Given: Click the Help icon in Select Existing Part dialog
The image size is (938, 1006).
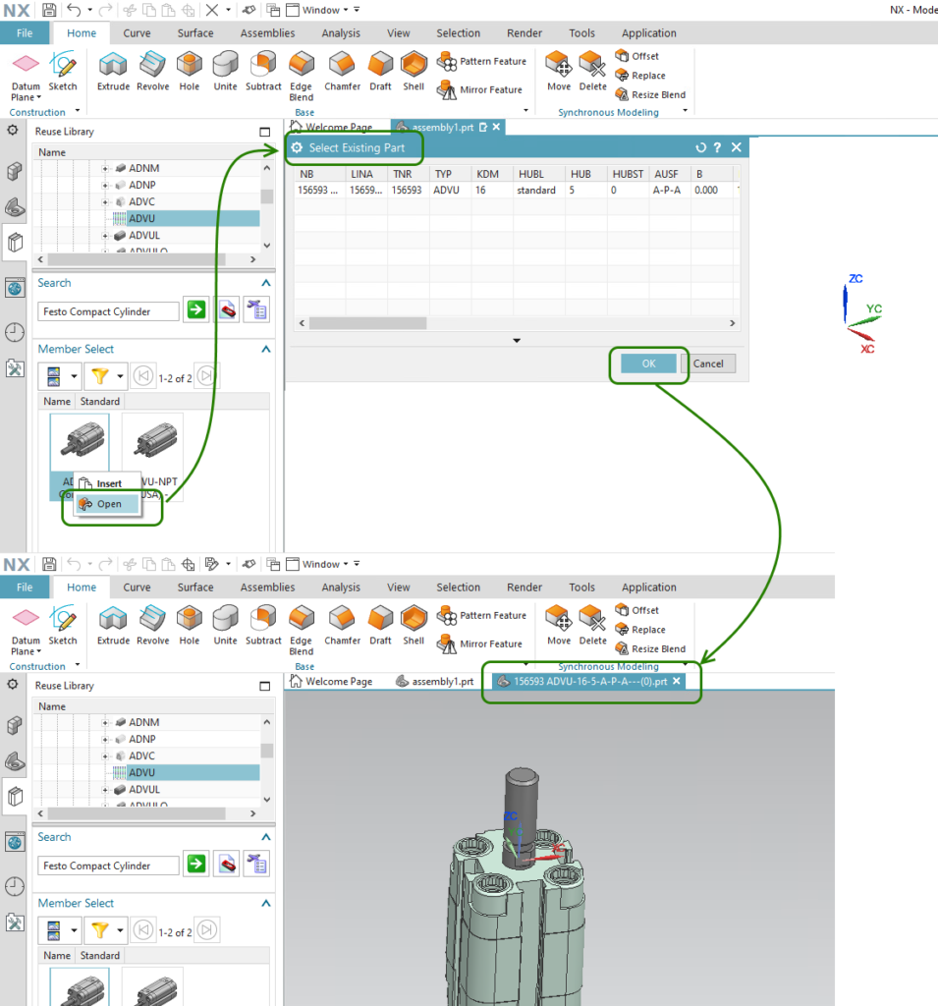Looking at the screenshot, I should coord(717,147).
